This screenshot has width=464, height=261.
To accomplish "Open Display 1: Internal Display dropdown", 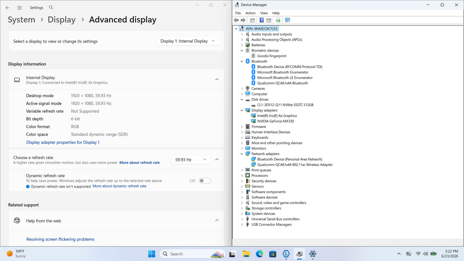I will pos(188,41).
